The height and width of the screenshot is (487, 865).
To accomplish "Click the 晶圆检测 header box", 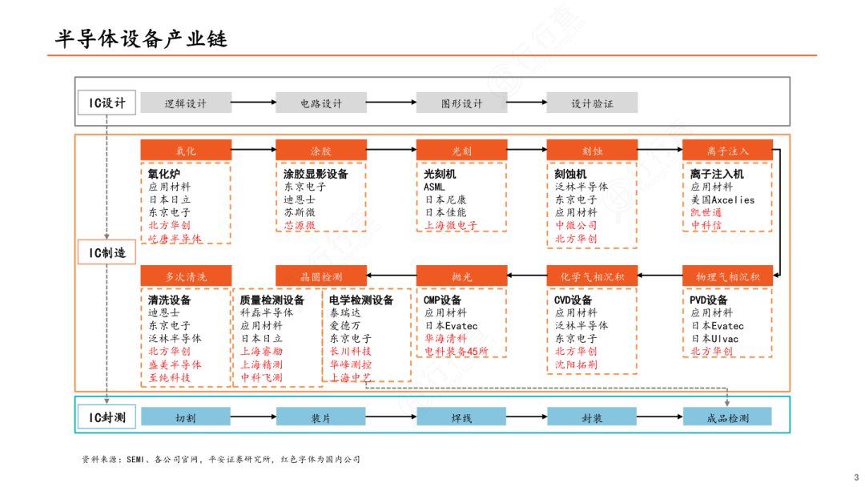I will click(x=321, y=276).
